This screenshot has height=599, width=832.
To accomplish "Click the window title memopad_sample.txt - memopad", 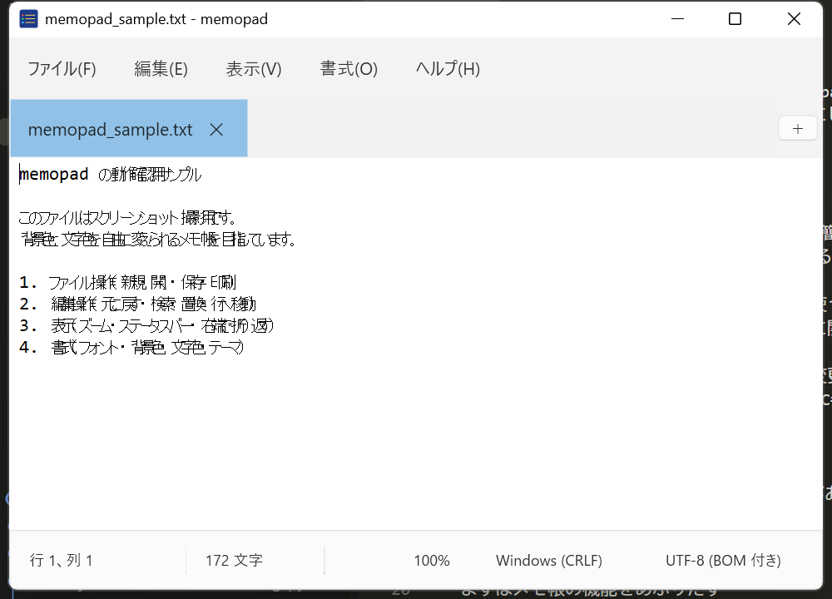I will tap(156, 19).
